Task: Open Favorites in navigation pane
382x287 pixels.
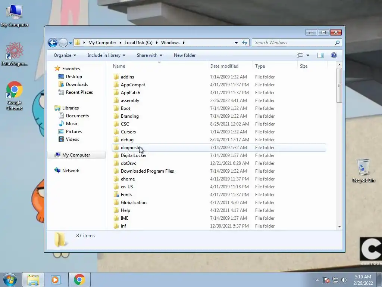Action: click(x=71, y=69)
